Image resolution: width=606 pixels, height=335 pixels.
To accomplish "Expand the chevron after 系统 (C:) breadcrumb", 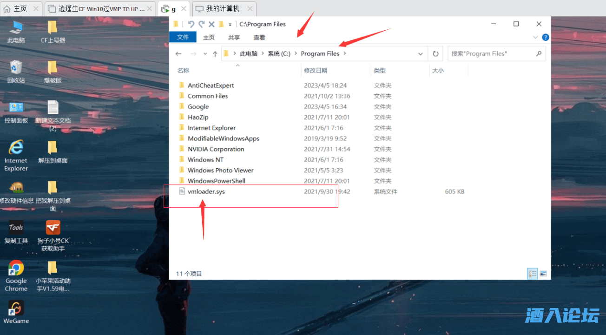I will pyautogui.click(x=296, y=54).
